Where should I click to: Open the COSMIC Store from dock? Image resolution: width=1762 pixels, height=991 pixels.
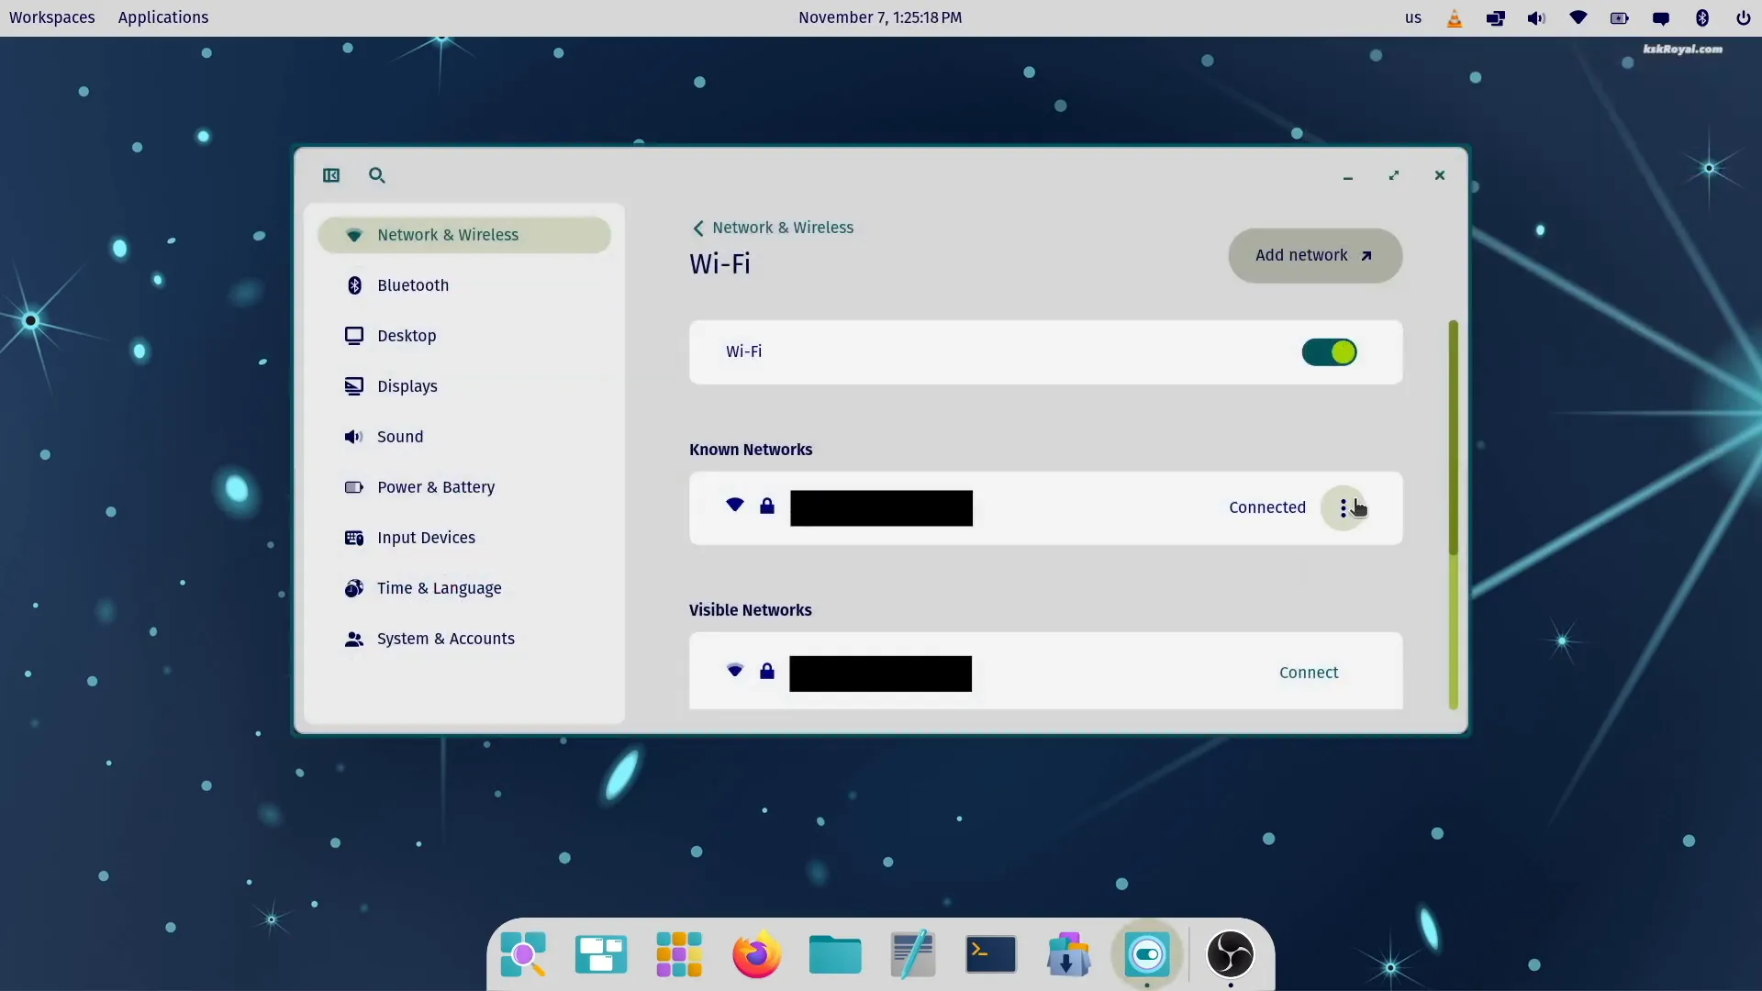[x=1069, y=955]
